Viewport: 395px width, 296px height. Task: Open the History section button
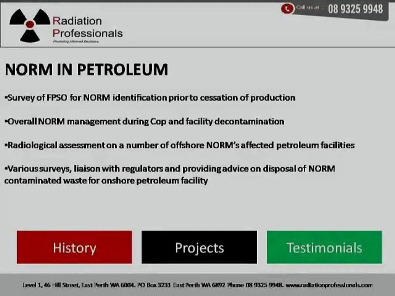tap(74, 247)
